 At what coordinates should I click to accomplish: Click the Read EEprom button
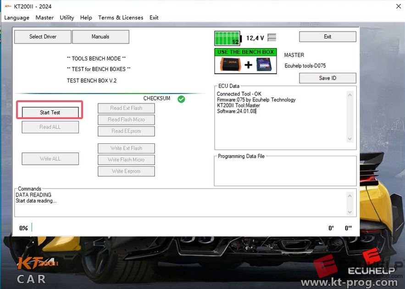(126, 131)
